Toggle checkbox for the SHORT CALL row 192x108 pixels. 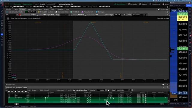point(9,94)
